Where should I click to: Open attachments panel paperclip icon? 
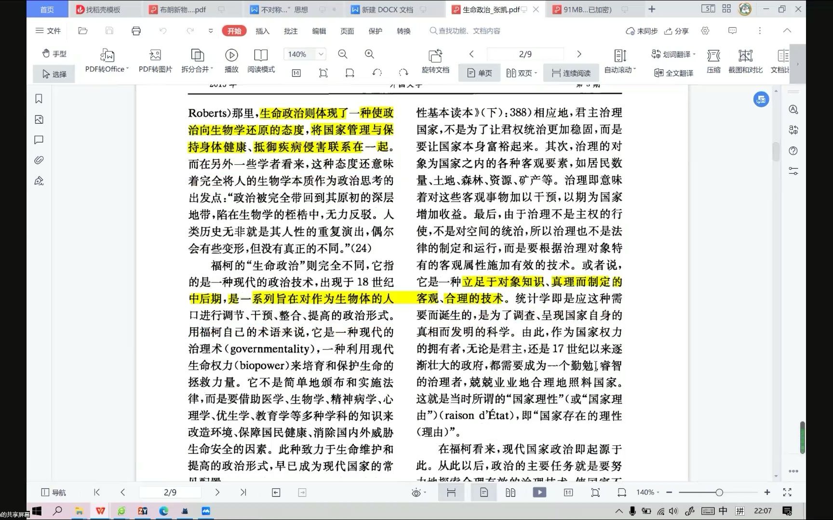pyautogui.click(x=39, y=160)
